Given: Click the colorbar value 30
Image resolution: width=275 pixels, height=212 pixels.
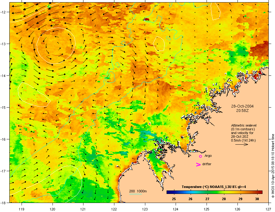Looking at the screenshot, I should coord(257,199).
